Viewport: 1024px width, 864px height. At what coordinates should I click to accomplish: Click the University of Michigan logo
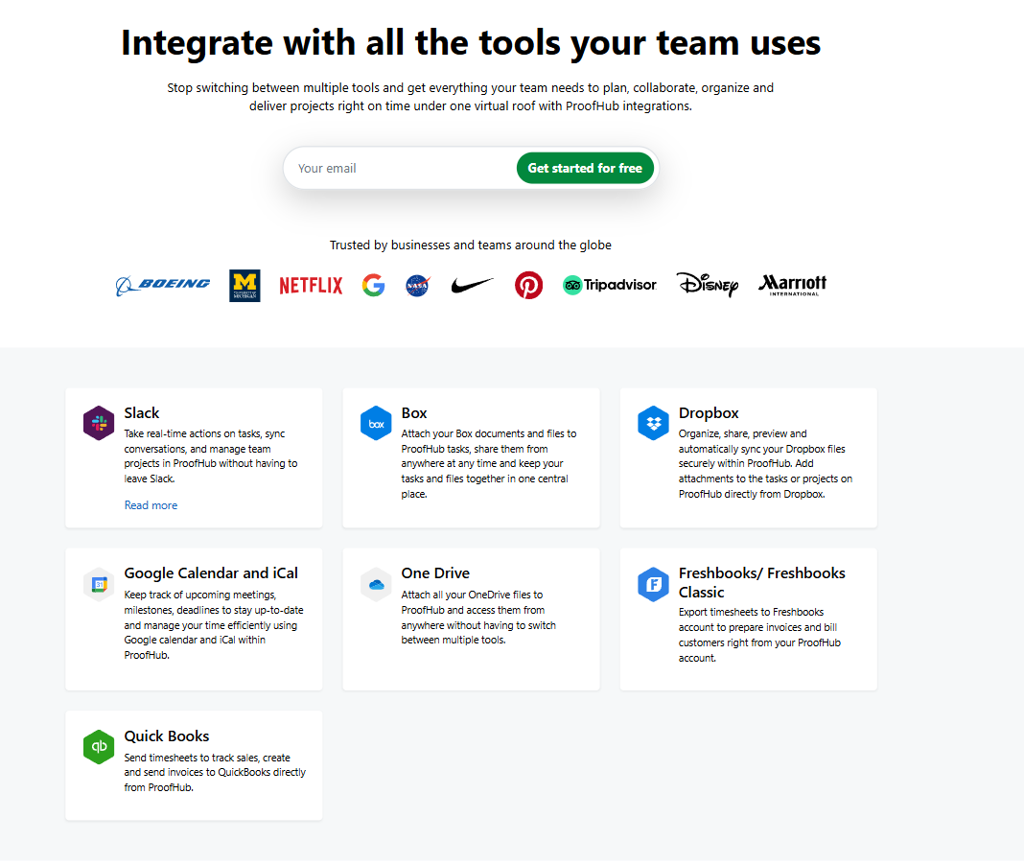(244, 286)
